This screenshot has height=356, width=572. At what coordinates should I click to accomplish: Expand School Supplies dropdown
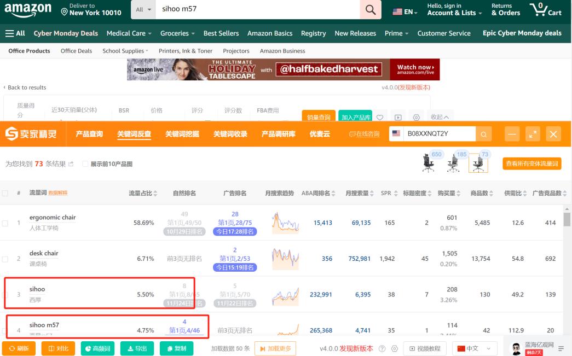click(125, 51)
